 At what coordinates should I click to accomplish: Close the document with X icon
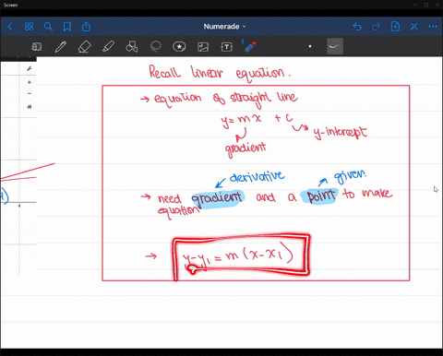click(x=414, y=27)
